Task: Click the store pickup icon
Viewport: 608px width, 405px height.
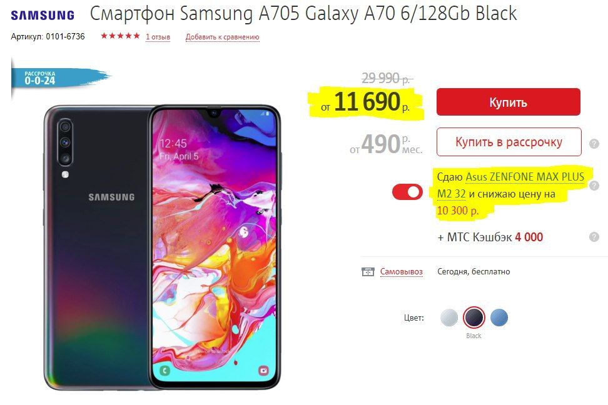Action: [x=368, y=272]
